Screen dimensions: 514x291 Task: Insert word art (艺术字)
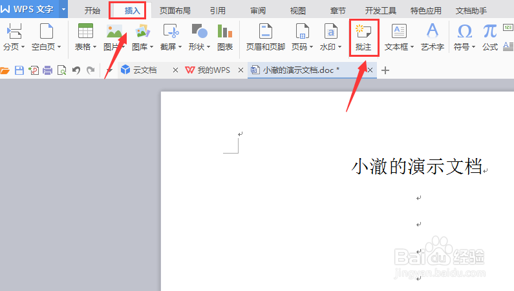433,37
